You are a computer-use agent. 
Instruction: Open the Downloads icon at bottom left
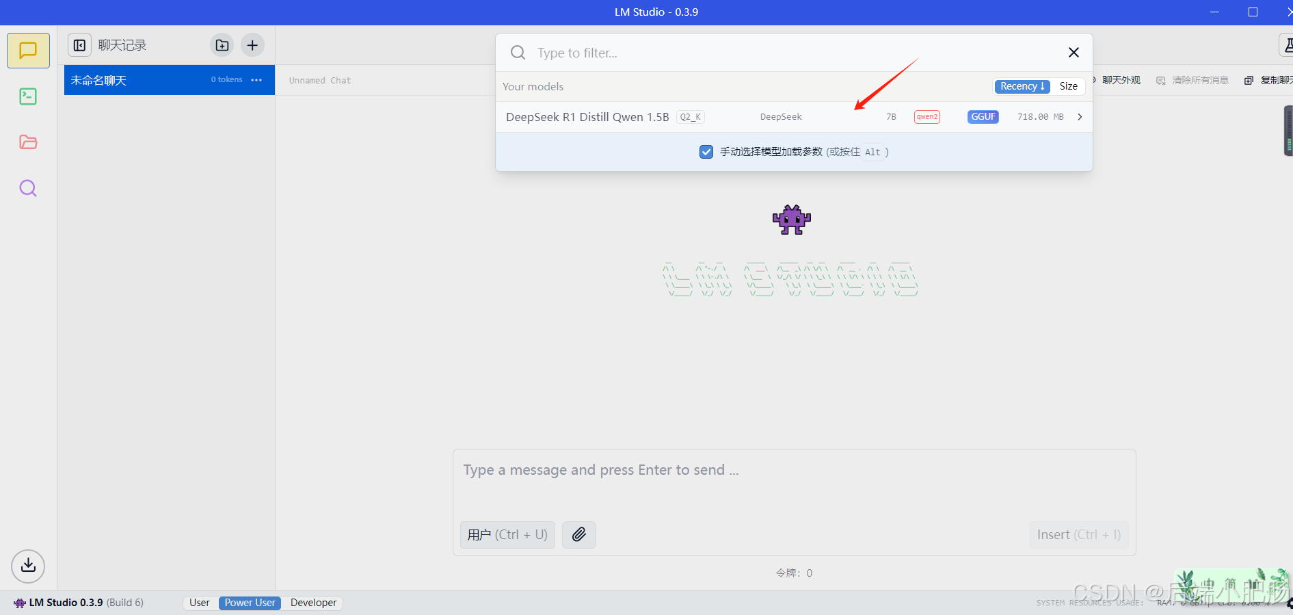[x=28, y=566]
